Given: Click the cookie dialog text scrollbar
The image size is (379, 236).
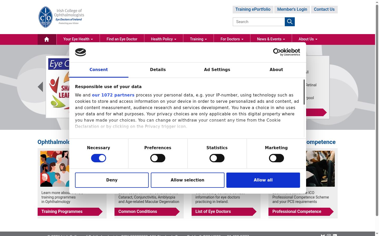Looking at the screenshot, I should [x=304, y=92].
